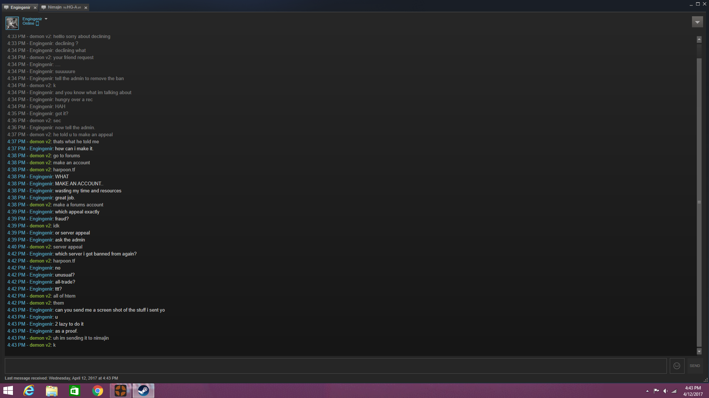This screenshot has width=709, height=398.
Task: Switch to the Team Fortress 2 taskbar icon
Action: click(x=121, y=391)
